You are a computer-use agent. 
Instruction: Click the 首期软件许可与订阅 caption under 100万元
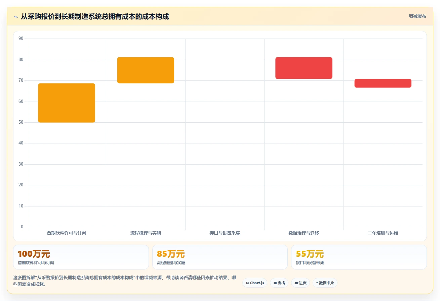[x=36, y=263]
